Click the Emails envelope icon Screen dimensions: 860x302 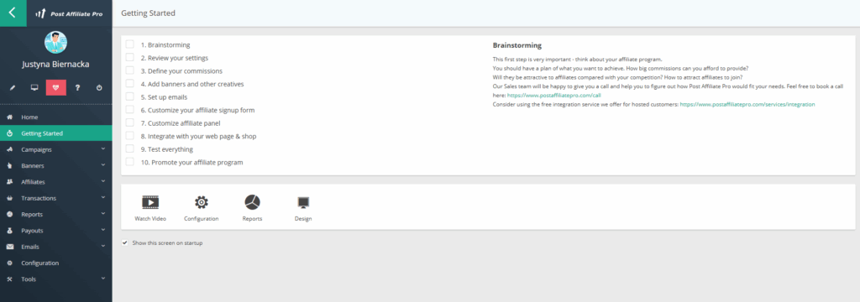(x=10, y=247)
